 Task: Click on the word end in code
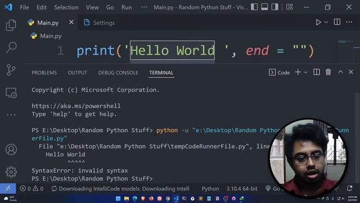coord(257,51)
